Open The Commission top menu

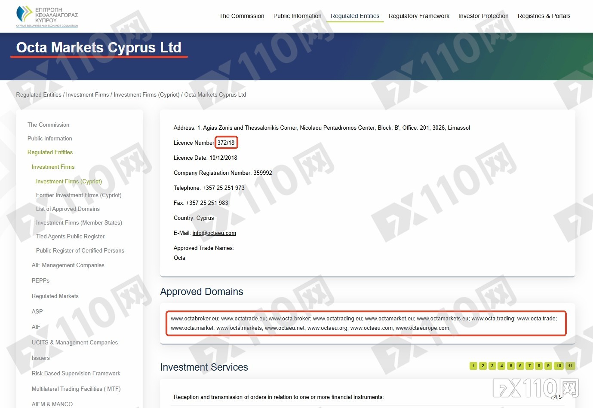[x=242, y=16]
